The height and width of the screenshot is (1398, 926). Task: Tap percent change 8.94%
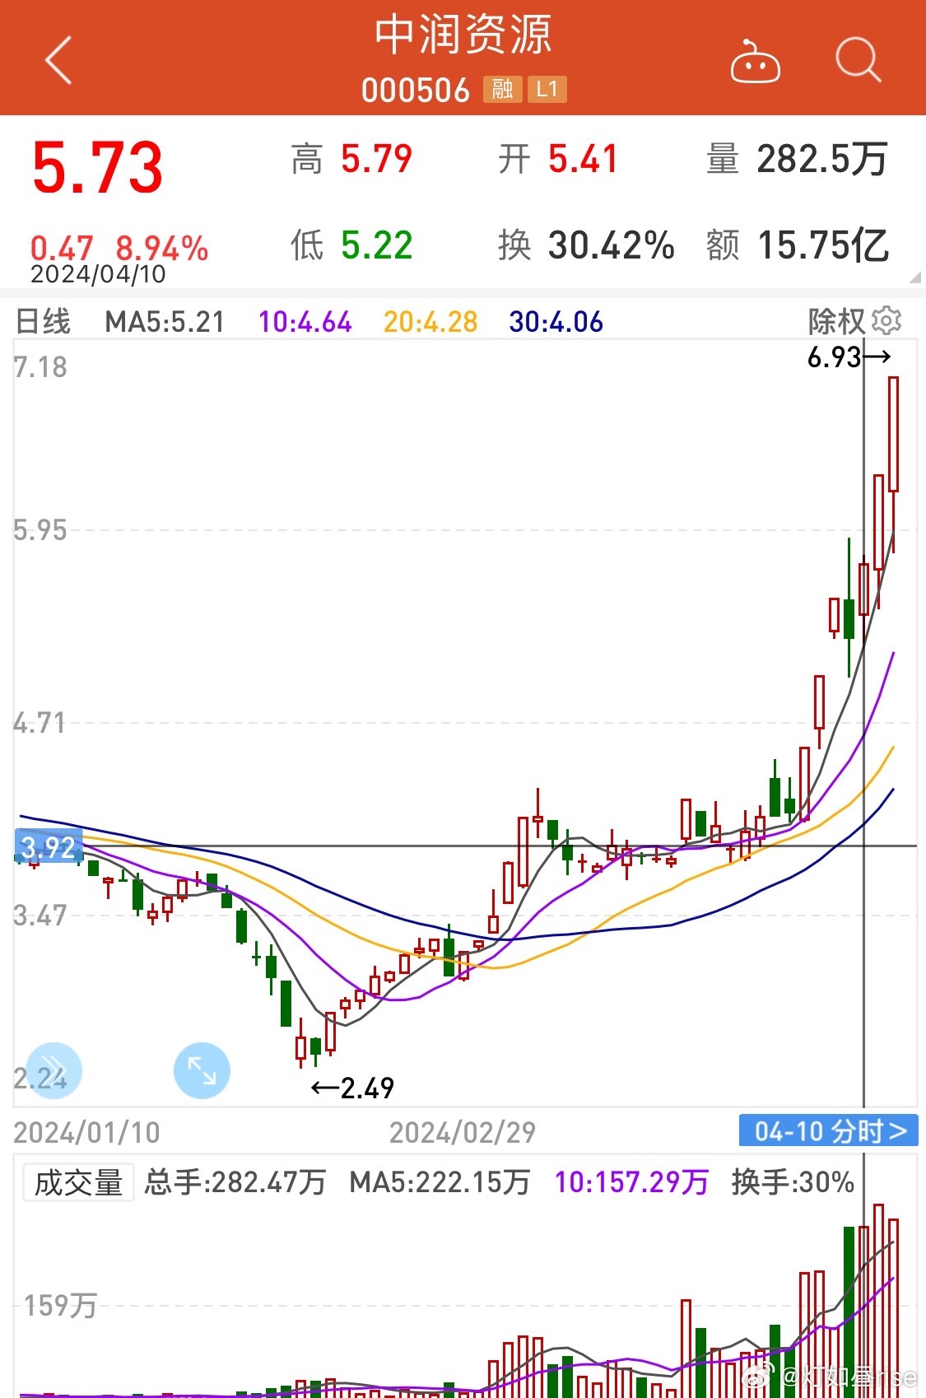coord(162,248)
